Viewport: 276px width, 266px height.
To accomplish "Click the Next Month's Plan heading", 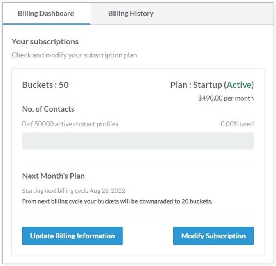I will (53, 176).
